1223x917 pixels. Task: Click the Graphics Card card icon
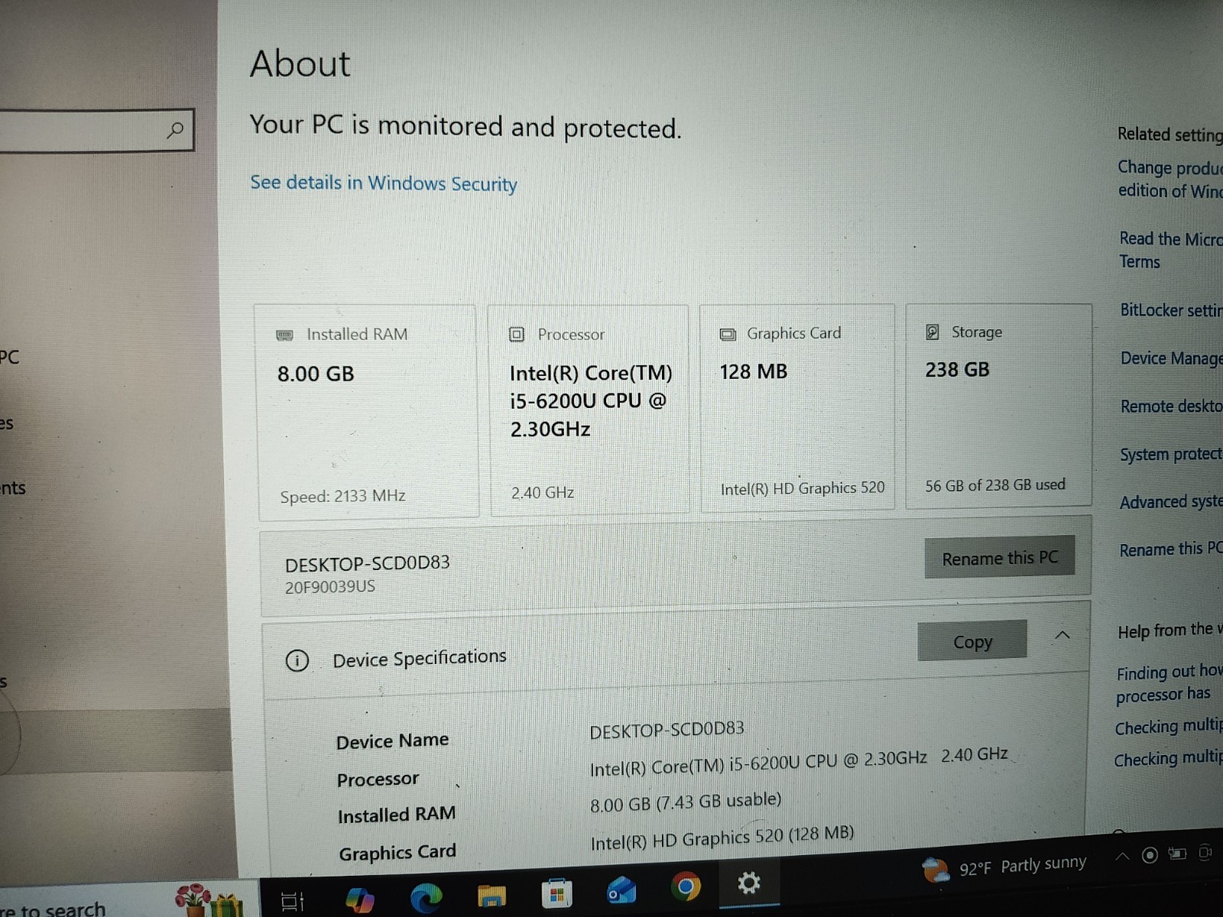coord(728,334)
